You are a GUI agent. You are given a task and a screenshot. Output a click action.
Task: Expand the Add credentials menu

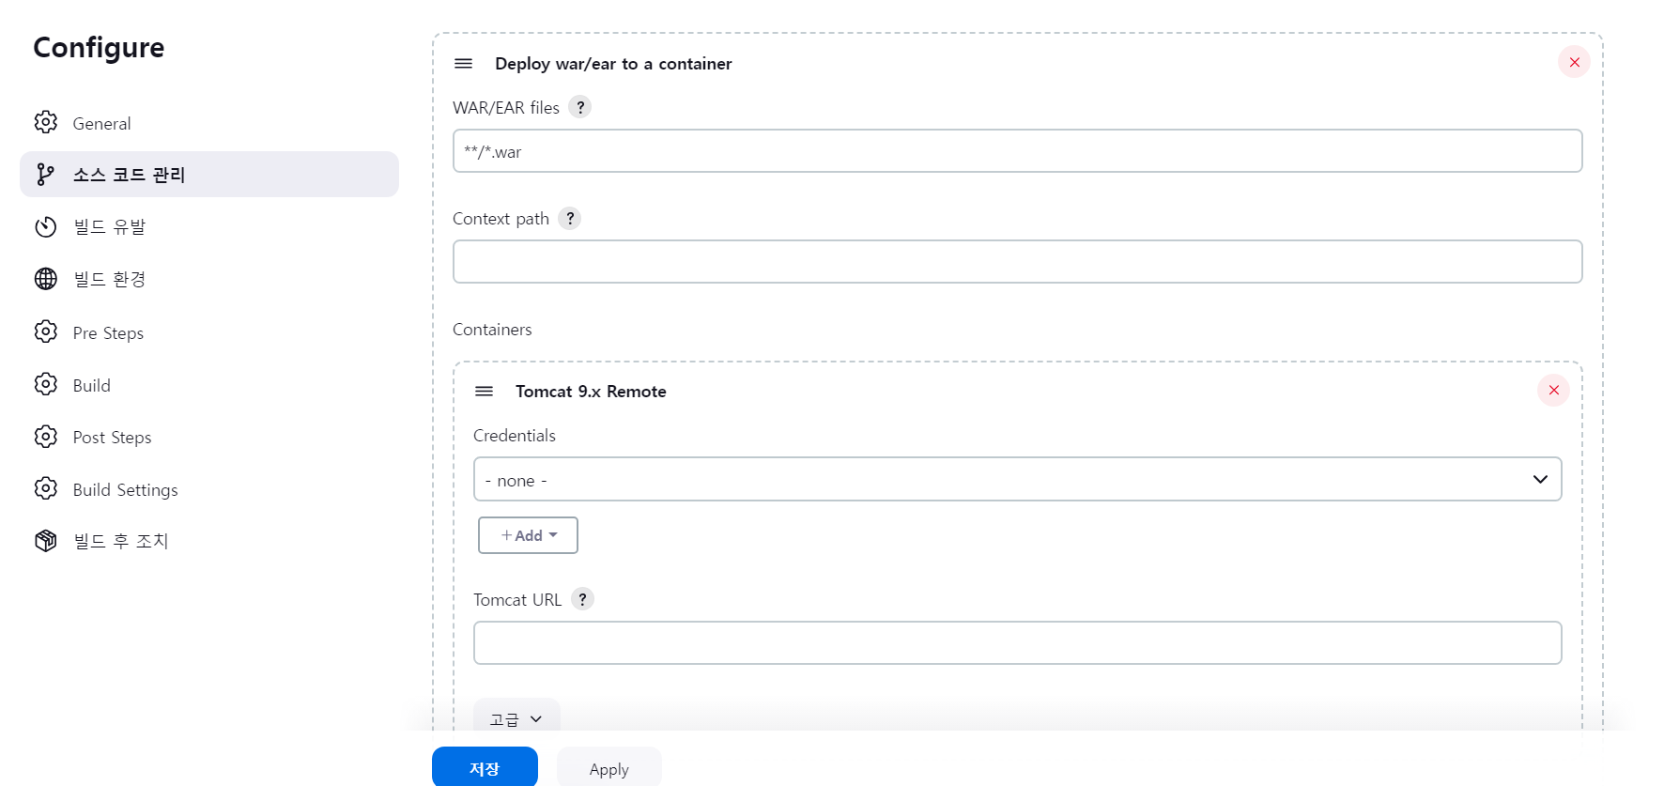coord(528,535)
